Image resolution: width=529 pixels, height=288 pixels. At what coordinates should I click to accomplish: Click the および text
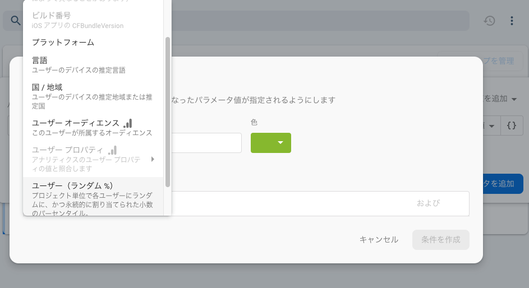click(x=428, y=203)
